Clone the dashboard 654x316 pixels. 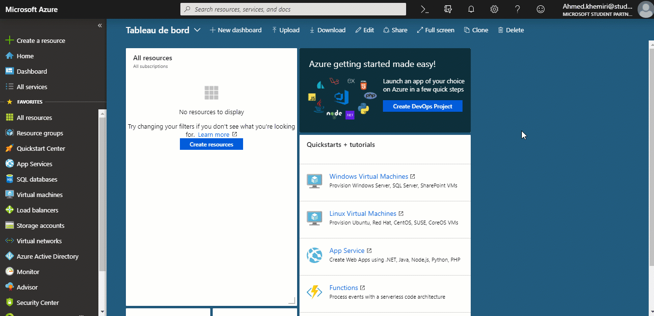476,30
